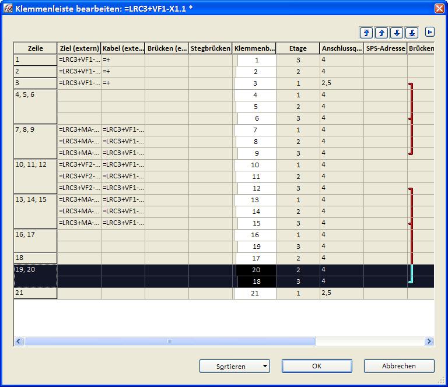448x387 pixels.
Task: Click Ziel cell '=LRC3+VF2-...' for terminal 11
Action: 79,177
